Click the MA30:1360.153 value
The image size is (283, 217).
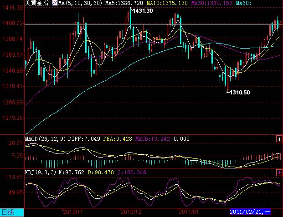[x=211, y=3]
